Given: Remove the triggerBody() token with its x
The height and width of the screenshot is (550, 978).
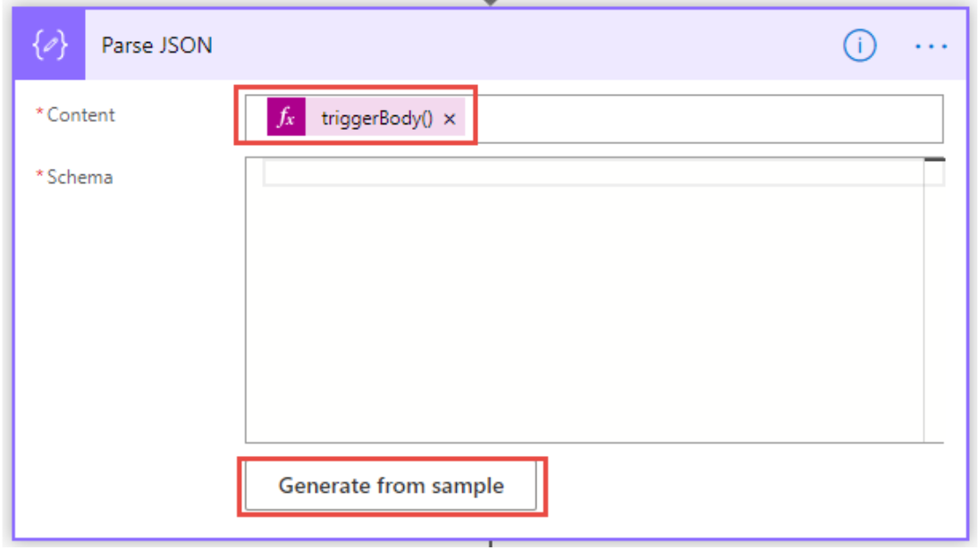Looking at the screenshot, I should 450,119.
